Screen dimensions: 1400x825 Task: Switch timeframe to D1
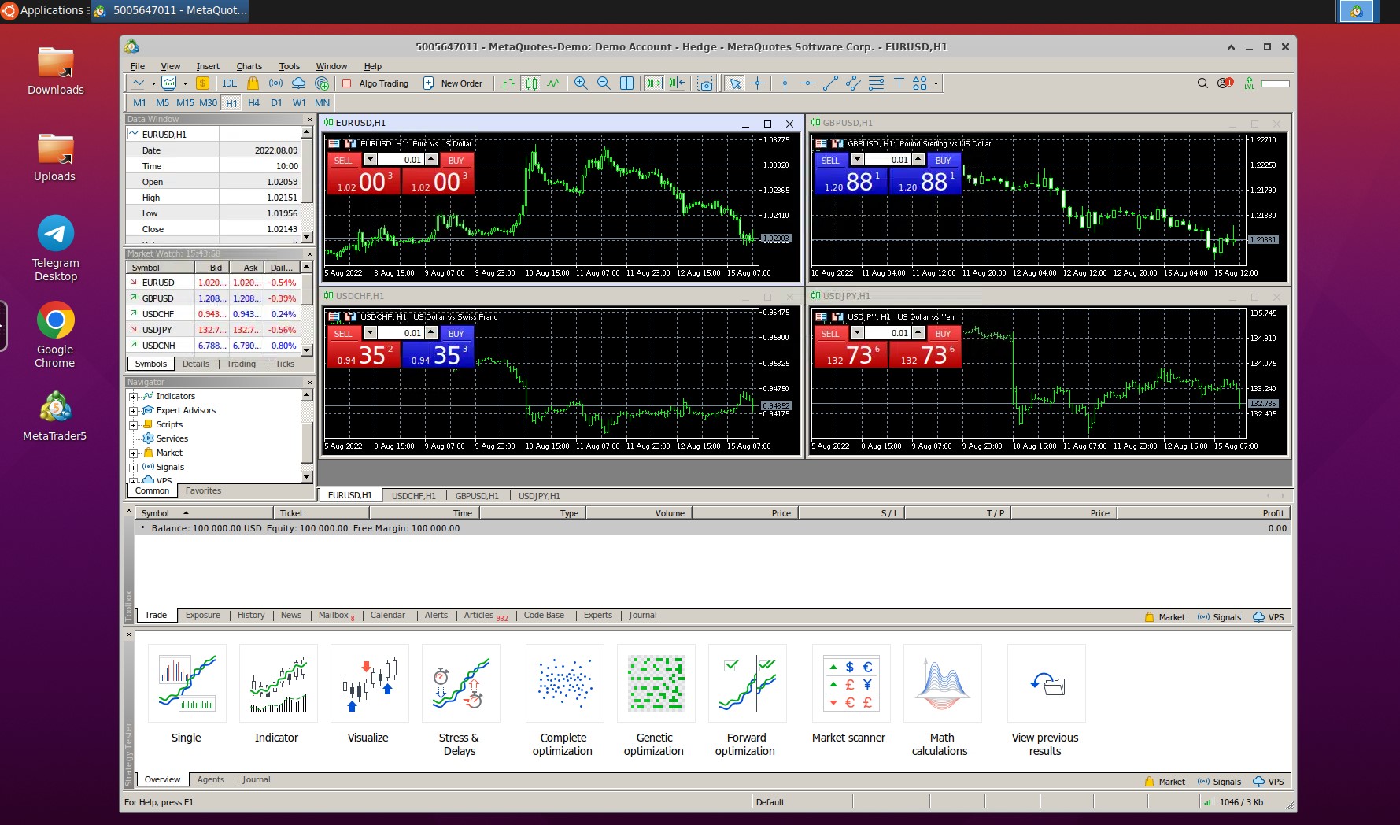point(276,103)
